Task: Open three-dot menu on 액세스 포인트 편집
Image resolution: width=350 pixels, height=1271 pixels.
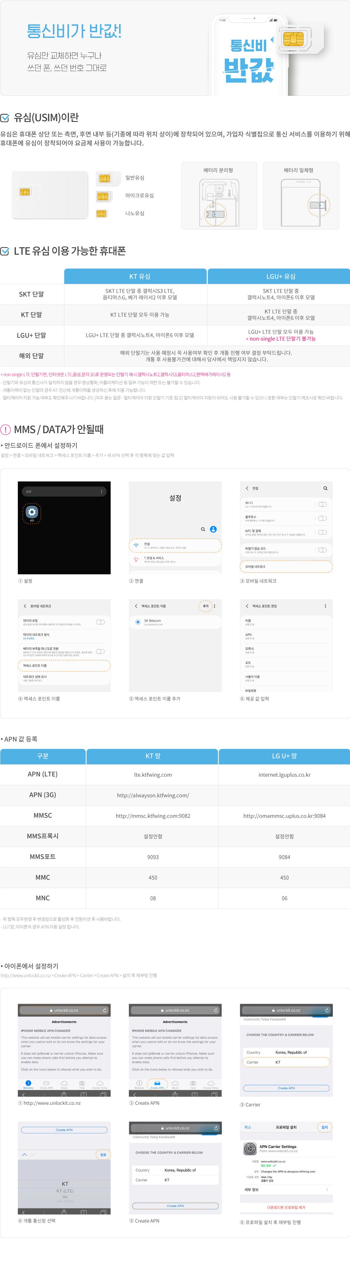Action: (325, 606)
